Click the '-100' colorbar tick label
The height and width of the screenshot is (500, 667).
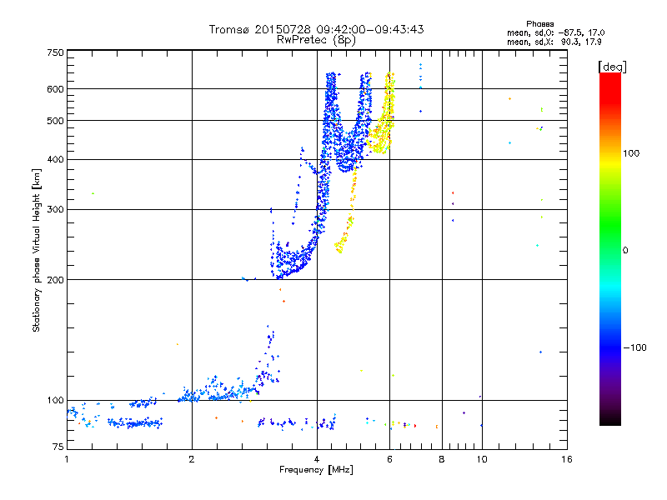634,347
